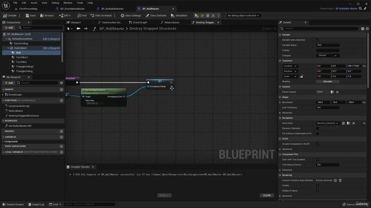
Task: Add a new variable with plus icon
Action: tap(61, 137)
